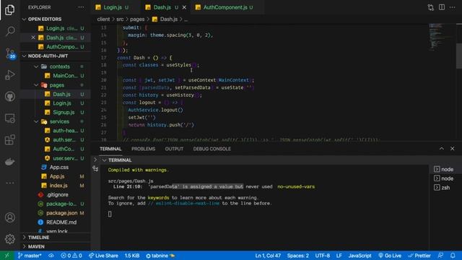Click the Ln 1, Col 47 indicator

click(268, 256)
